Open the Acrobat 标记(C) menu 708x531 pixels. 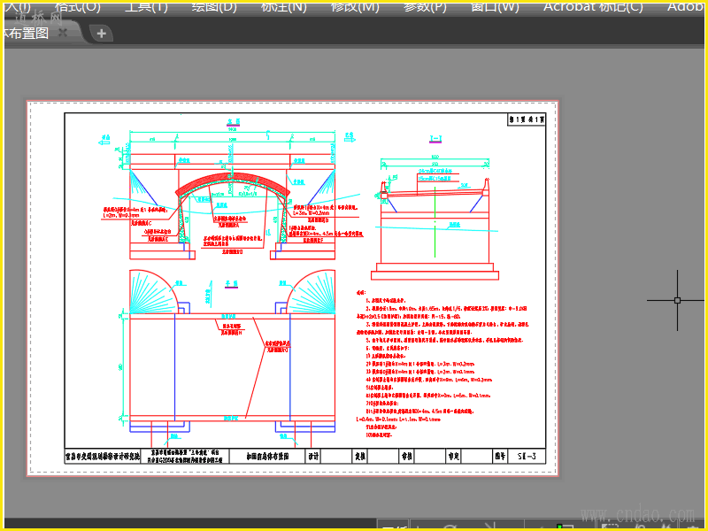click(593, 6)
